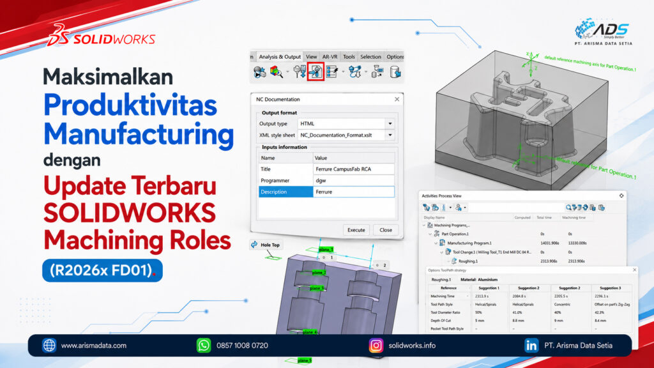Click the Title value field 'Ferrure CampusFab RCA'
This screenshot has width=654, height=368.
click(x=354, y=169)
